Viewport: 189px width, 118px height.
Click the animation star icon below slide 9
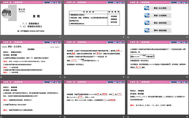(128, 117)
